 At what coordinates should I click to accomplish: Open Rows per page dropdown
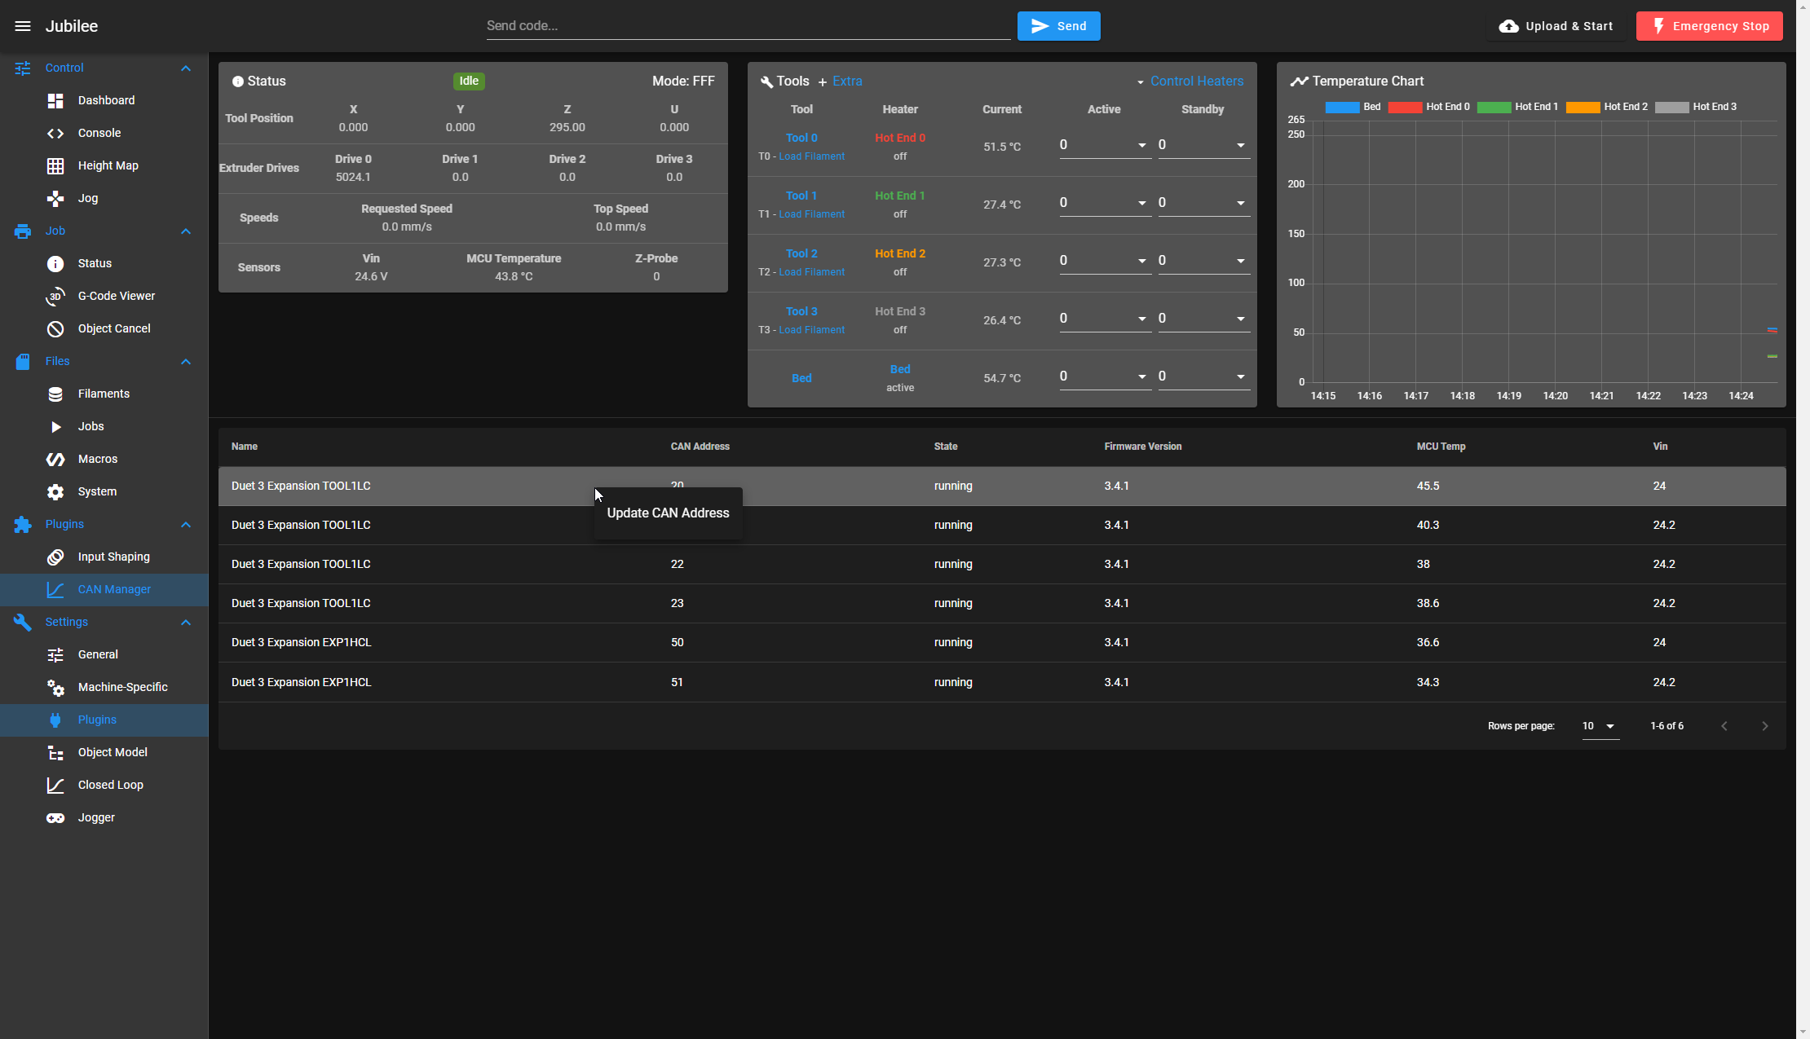[x=1600, y=726]
